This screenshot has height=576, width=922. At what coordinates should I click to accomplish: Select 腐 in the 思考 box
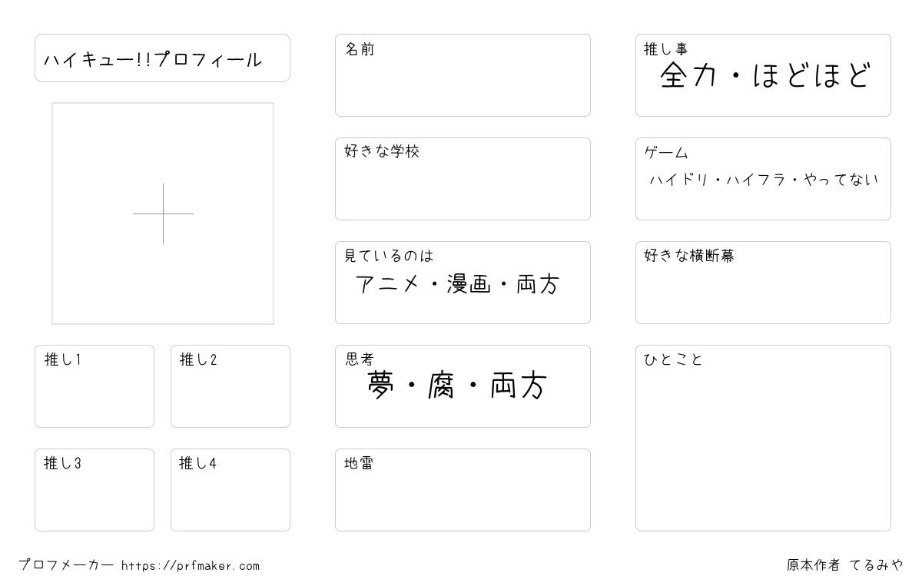tap(443, 386)
